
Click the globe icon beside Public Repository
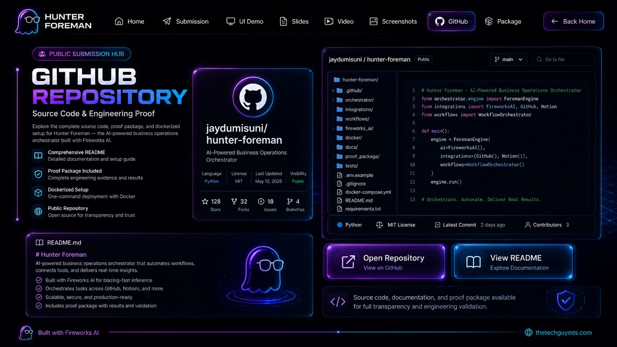(38, 211)
